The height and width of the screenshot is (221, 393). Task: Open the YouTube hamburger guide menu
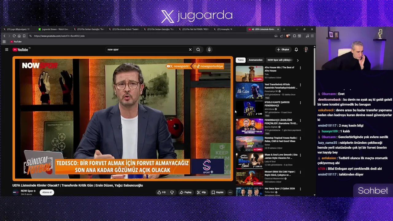(x=6, y=49)
